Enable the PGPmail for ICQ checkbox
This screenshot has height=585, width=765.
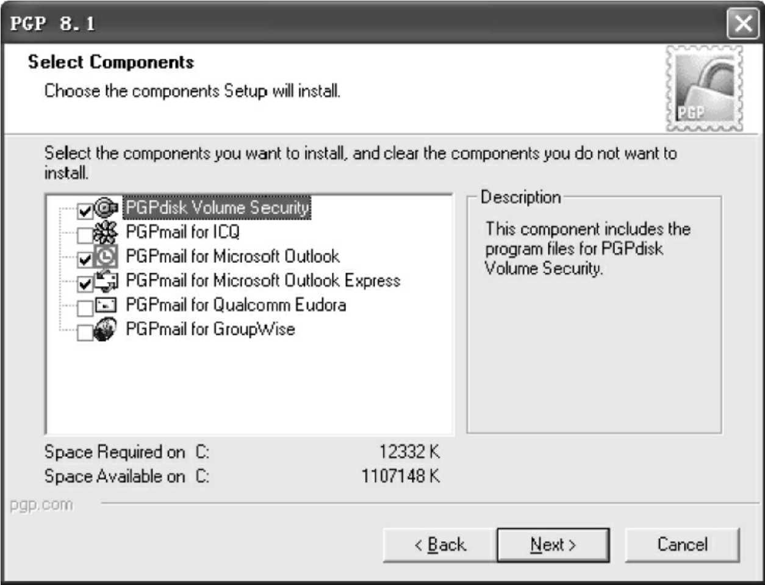(85, 235)
